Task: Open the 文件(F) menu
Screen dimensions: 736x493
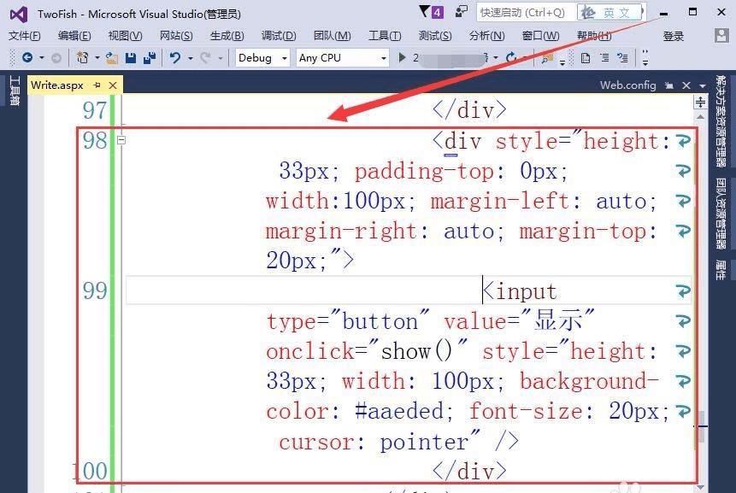Action: 25,36
